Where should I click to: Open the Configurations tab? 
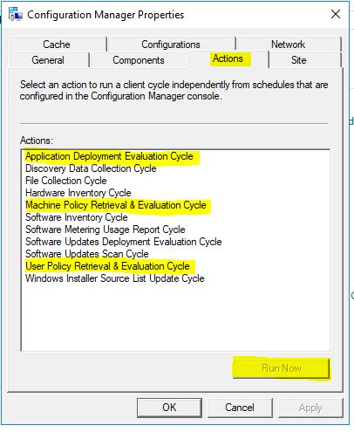171,45
